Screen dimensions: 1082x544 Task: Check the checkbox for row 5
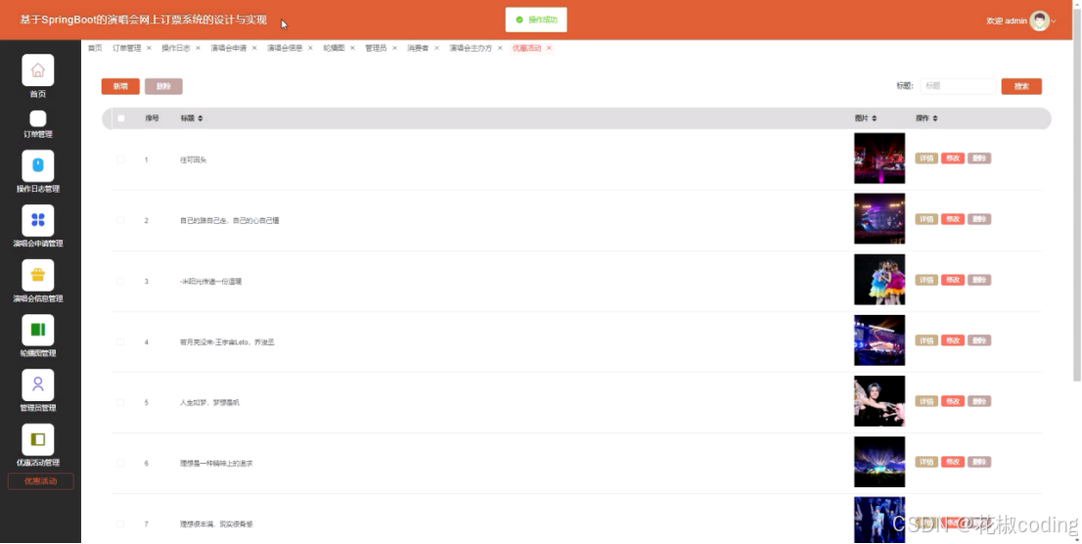click(x=120, y=402)
